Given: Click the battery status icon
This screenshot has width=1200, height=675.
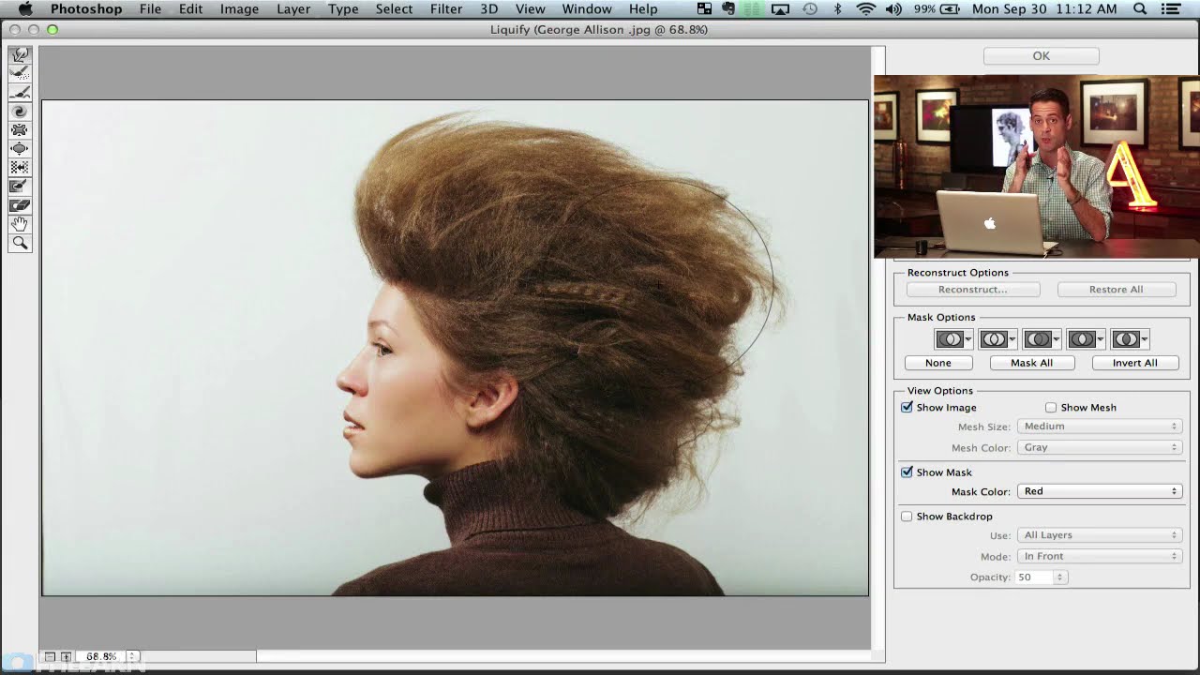Looking at the screenshot, I should coord(950,9).
